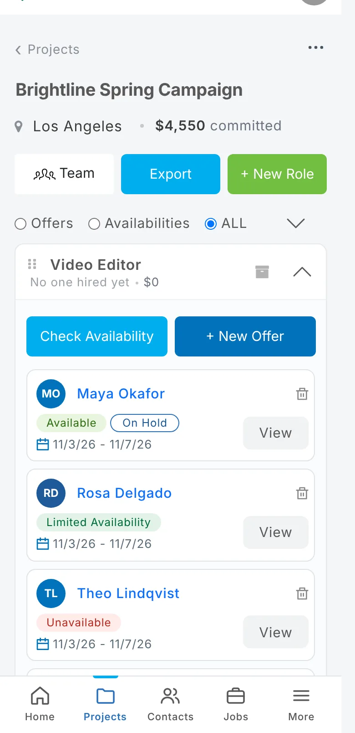View Maya Okafor's availability
355x733 pixels.
(x=276, y=433)
